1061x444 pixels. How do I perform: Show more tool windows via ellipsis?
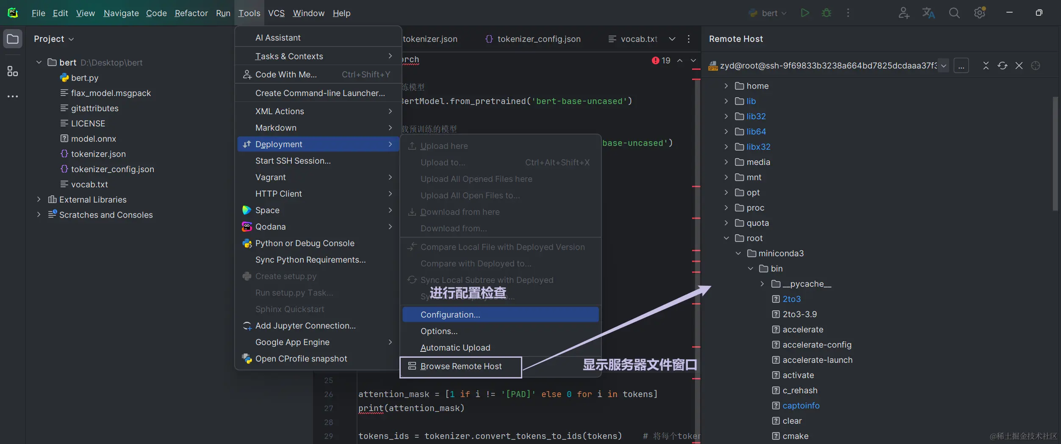coord(13,96)
